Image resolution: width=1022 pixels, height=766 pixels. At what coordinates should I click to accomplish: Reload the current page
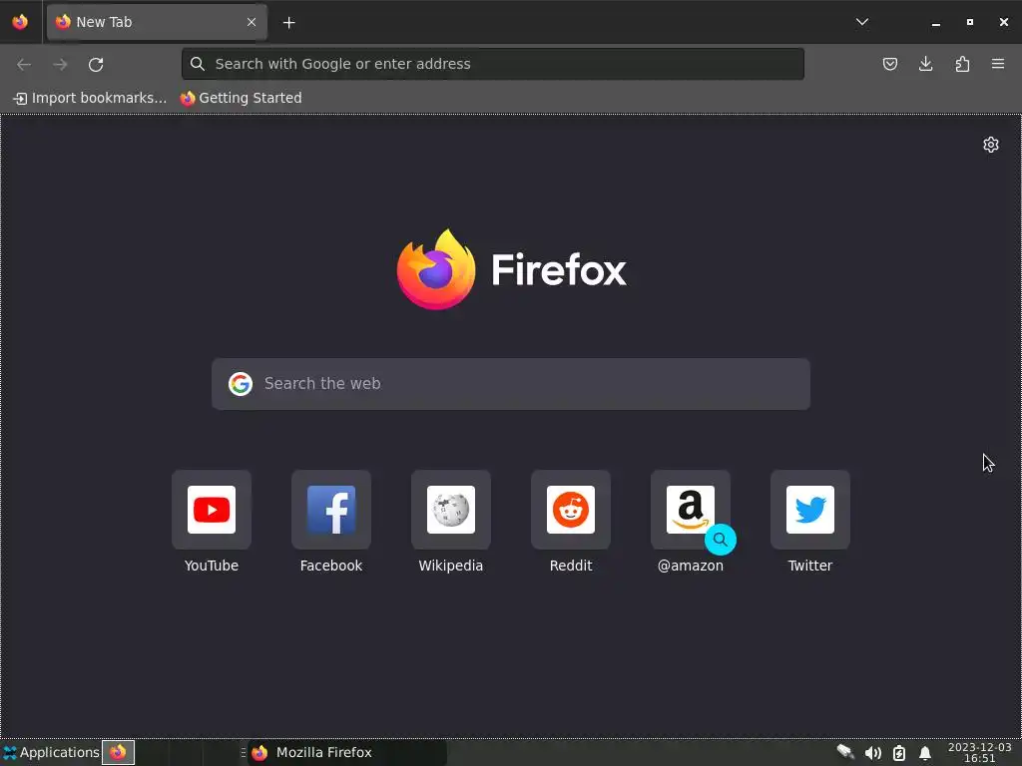pyautogui.click(x=96, y=64)
